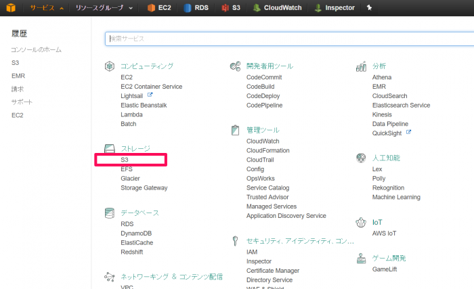Click the ストレージ category icon
Viewport: 474px width, 289px height.
tap(110, 148)
